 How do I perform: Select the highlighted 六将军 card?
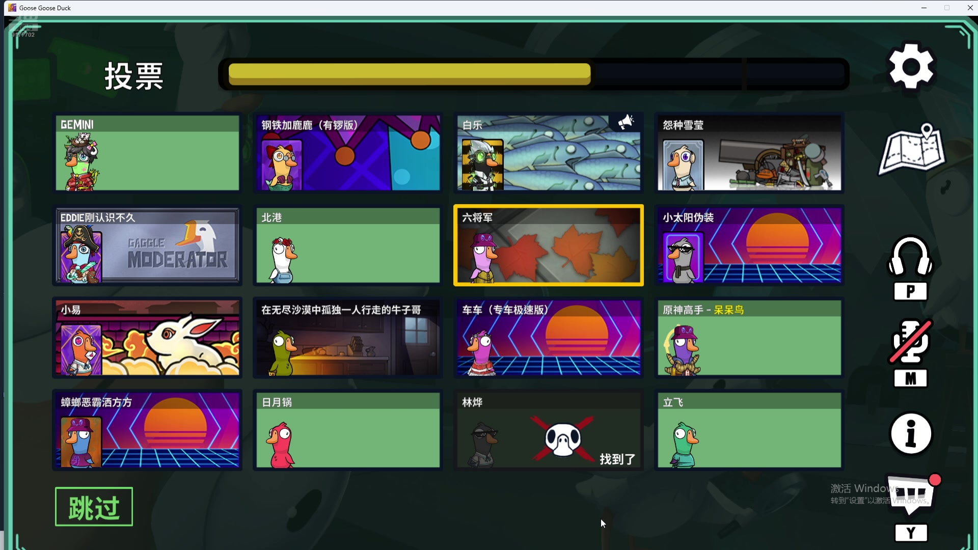click(x=549, y=245)
